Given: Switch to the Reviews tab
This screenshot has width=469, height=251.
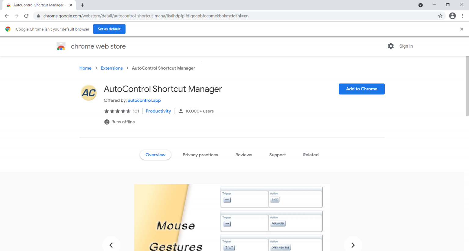Looking at the screenshot, I should (x=243, y=155).
